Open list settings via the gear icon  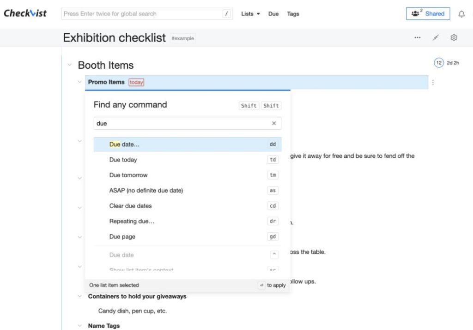tap(454, 37)
